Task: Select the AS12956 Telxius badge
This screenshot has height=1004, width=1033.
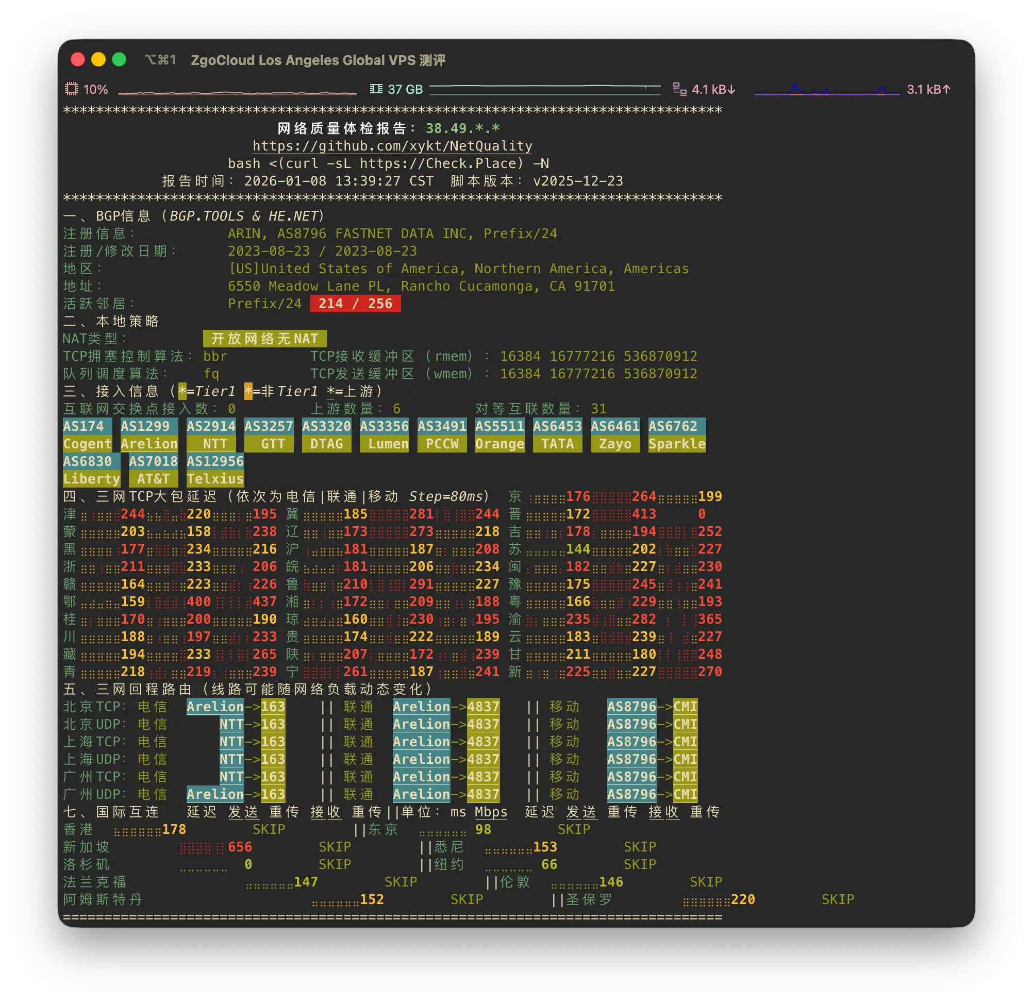Action: point(215,470)
